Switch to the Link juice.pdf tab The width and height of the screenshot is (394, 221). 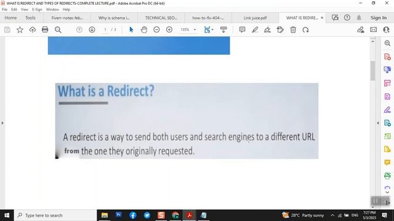click(255, 18)
